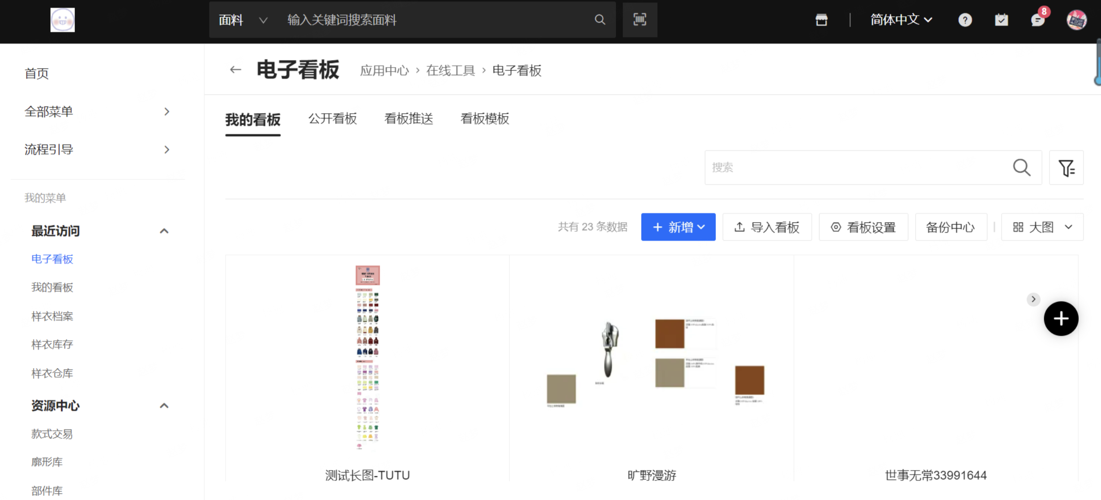Go back using the left arrow

[235, 70]
